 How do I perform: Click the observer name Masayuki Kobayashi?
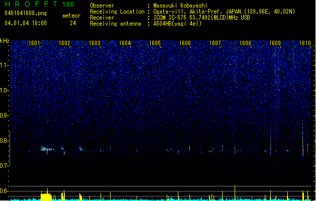[180, 6]
